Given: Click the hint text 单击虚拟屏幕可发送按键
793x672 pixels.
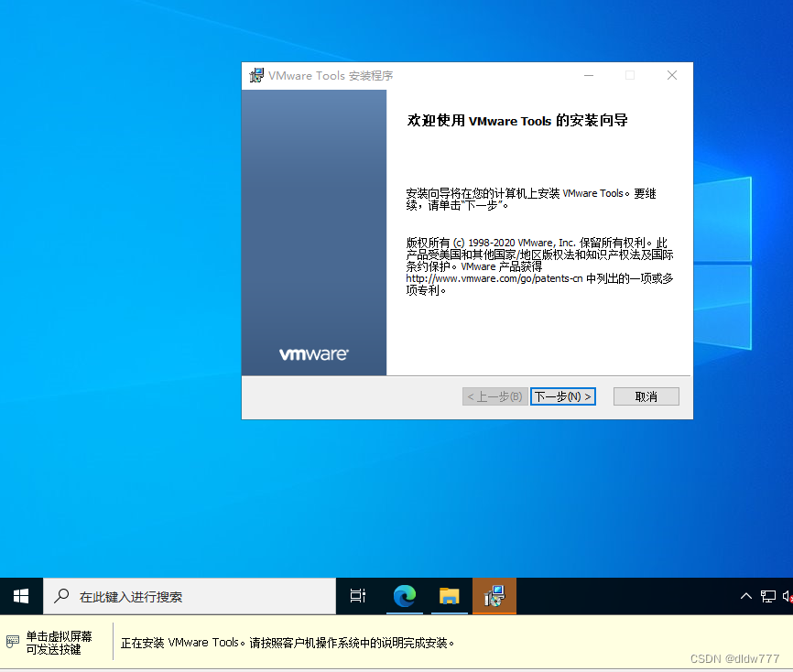Looking at the screenshot, I should click(x=59, y=643).
